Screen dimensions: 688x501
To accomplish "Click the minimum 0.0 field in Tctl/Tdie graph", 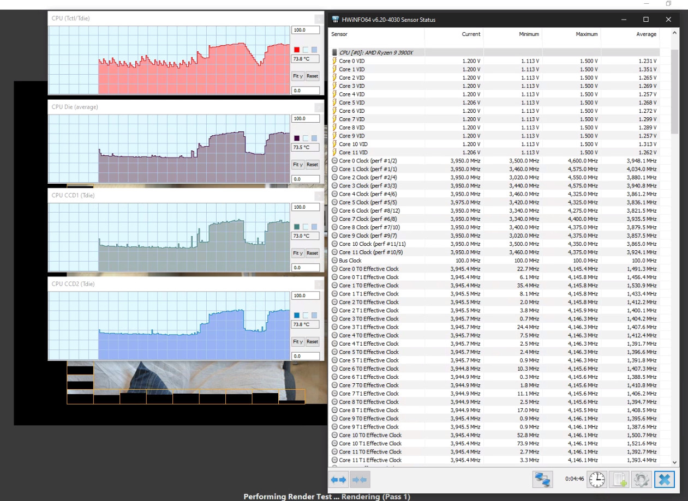I will 306,90.
